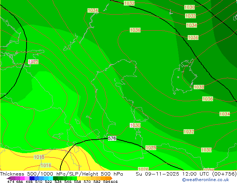Click the map title 'Thickness 500/1000 hPa/SLP/Height 500 hPa'
This screenshot has width=237, height=183.
[x=61, y=174]
